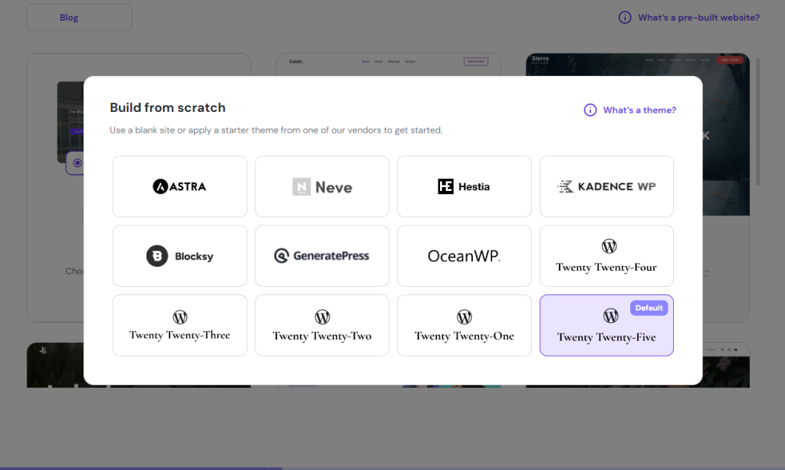Image resolution: width=785 pixels, height=470 pixels.
Task: Click WordPress icon on Twenty Twenty-Four
Action: 609,246
